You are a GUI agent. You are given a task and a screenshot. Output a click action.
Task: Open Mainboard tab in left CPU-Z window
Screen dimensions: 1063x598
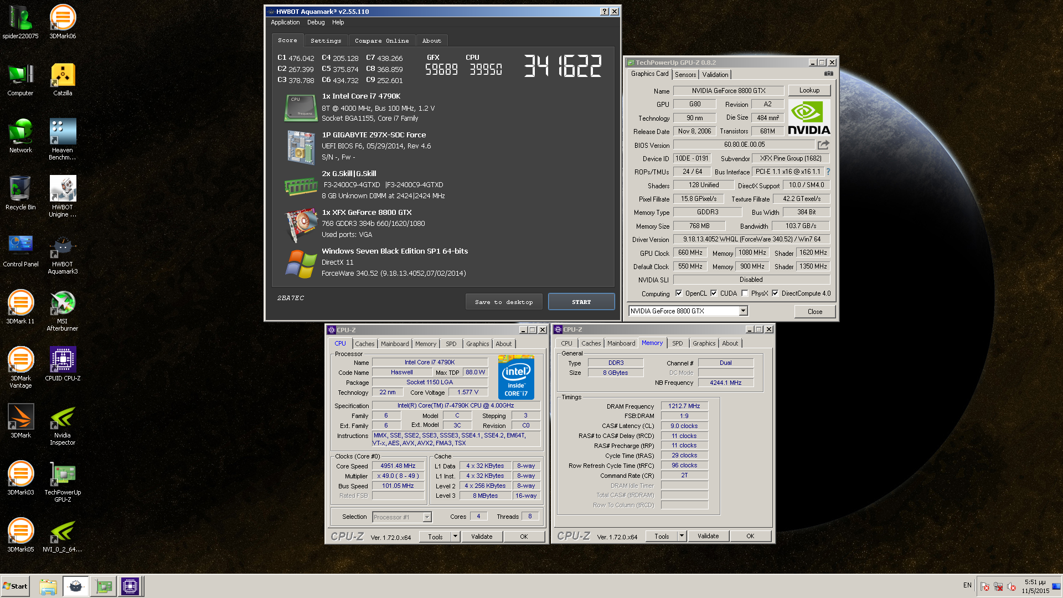pos(395,344)
